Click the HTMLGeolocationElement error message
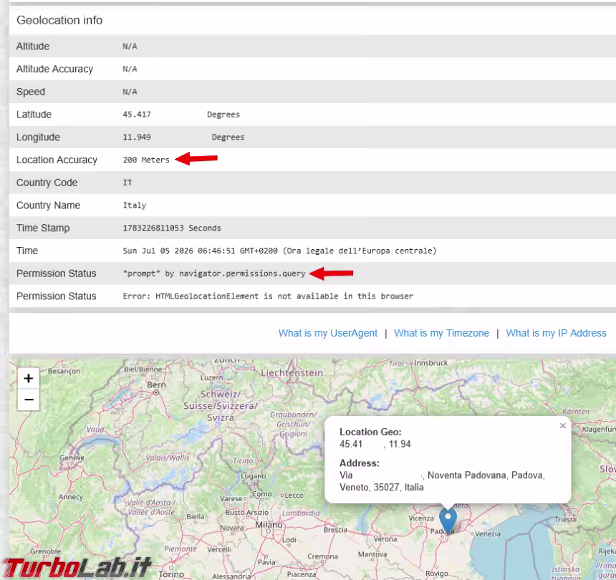 tap(268, 296)
